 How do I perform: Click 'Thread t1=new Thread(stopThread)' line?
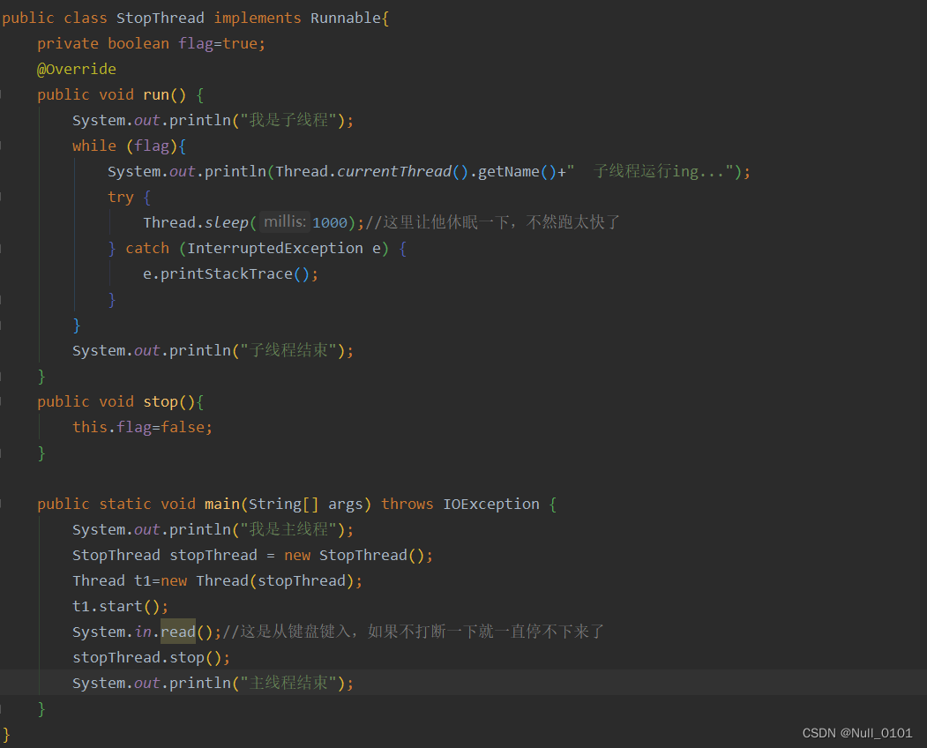pos(217,580)
